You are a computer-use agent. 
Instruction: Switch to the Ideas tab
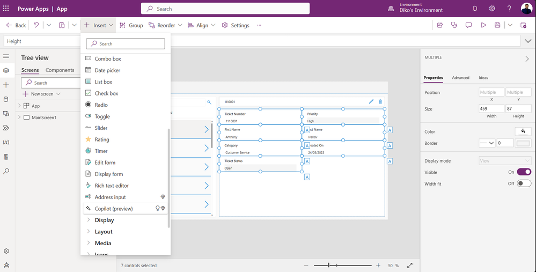pyautogui.click(x=483, y=78)
